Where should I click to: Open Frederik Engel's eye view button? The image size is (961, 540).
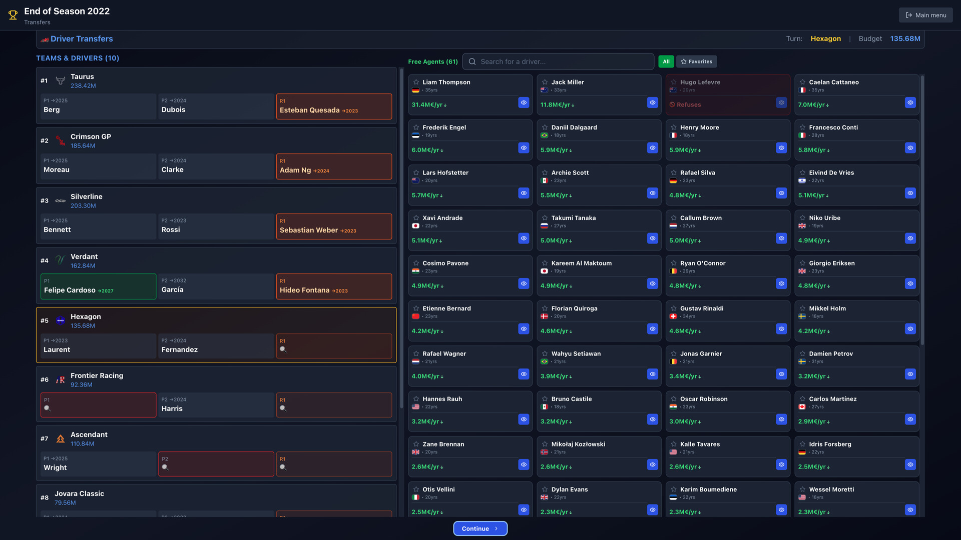[x=524, y=147]
